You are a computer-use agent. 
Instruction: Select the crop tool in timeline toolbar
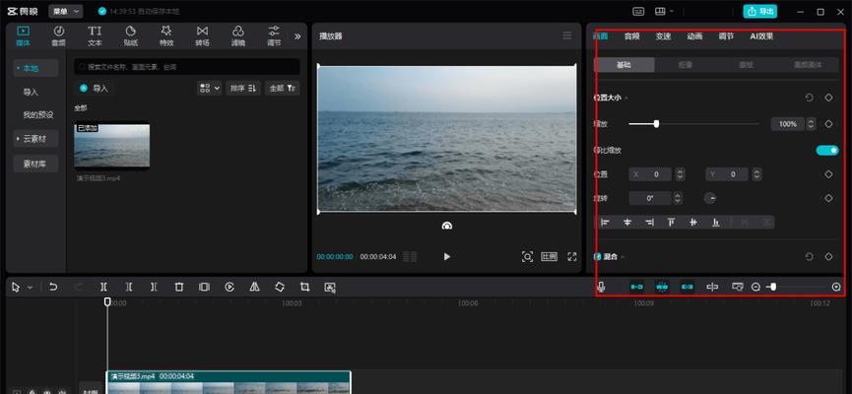click(x=304, y=287)
